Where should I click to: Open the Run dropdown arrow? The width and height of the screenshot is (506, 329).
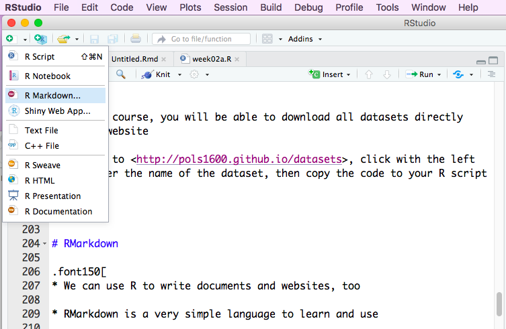tap(439, 75)
